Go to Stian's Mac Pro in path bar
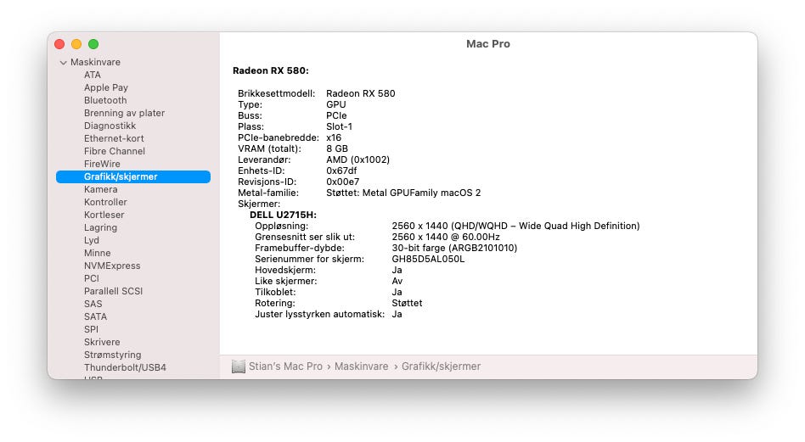The image size is (805, 442). coord(285,366)
